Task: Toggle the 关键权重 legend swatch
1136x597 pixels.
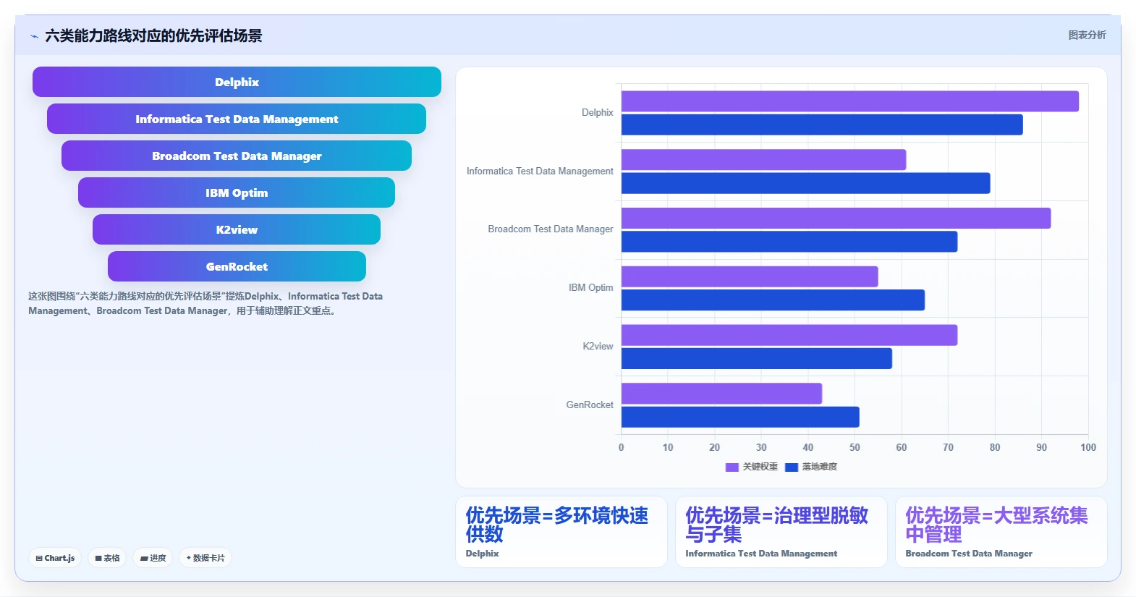Action: [x=732, y=467]
